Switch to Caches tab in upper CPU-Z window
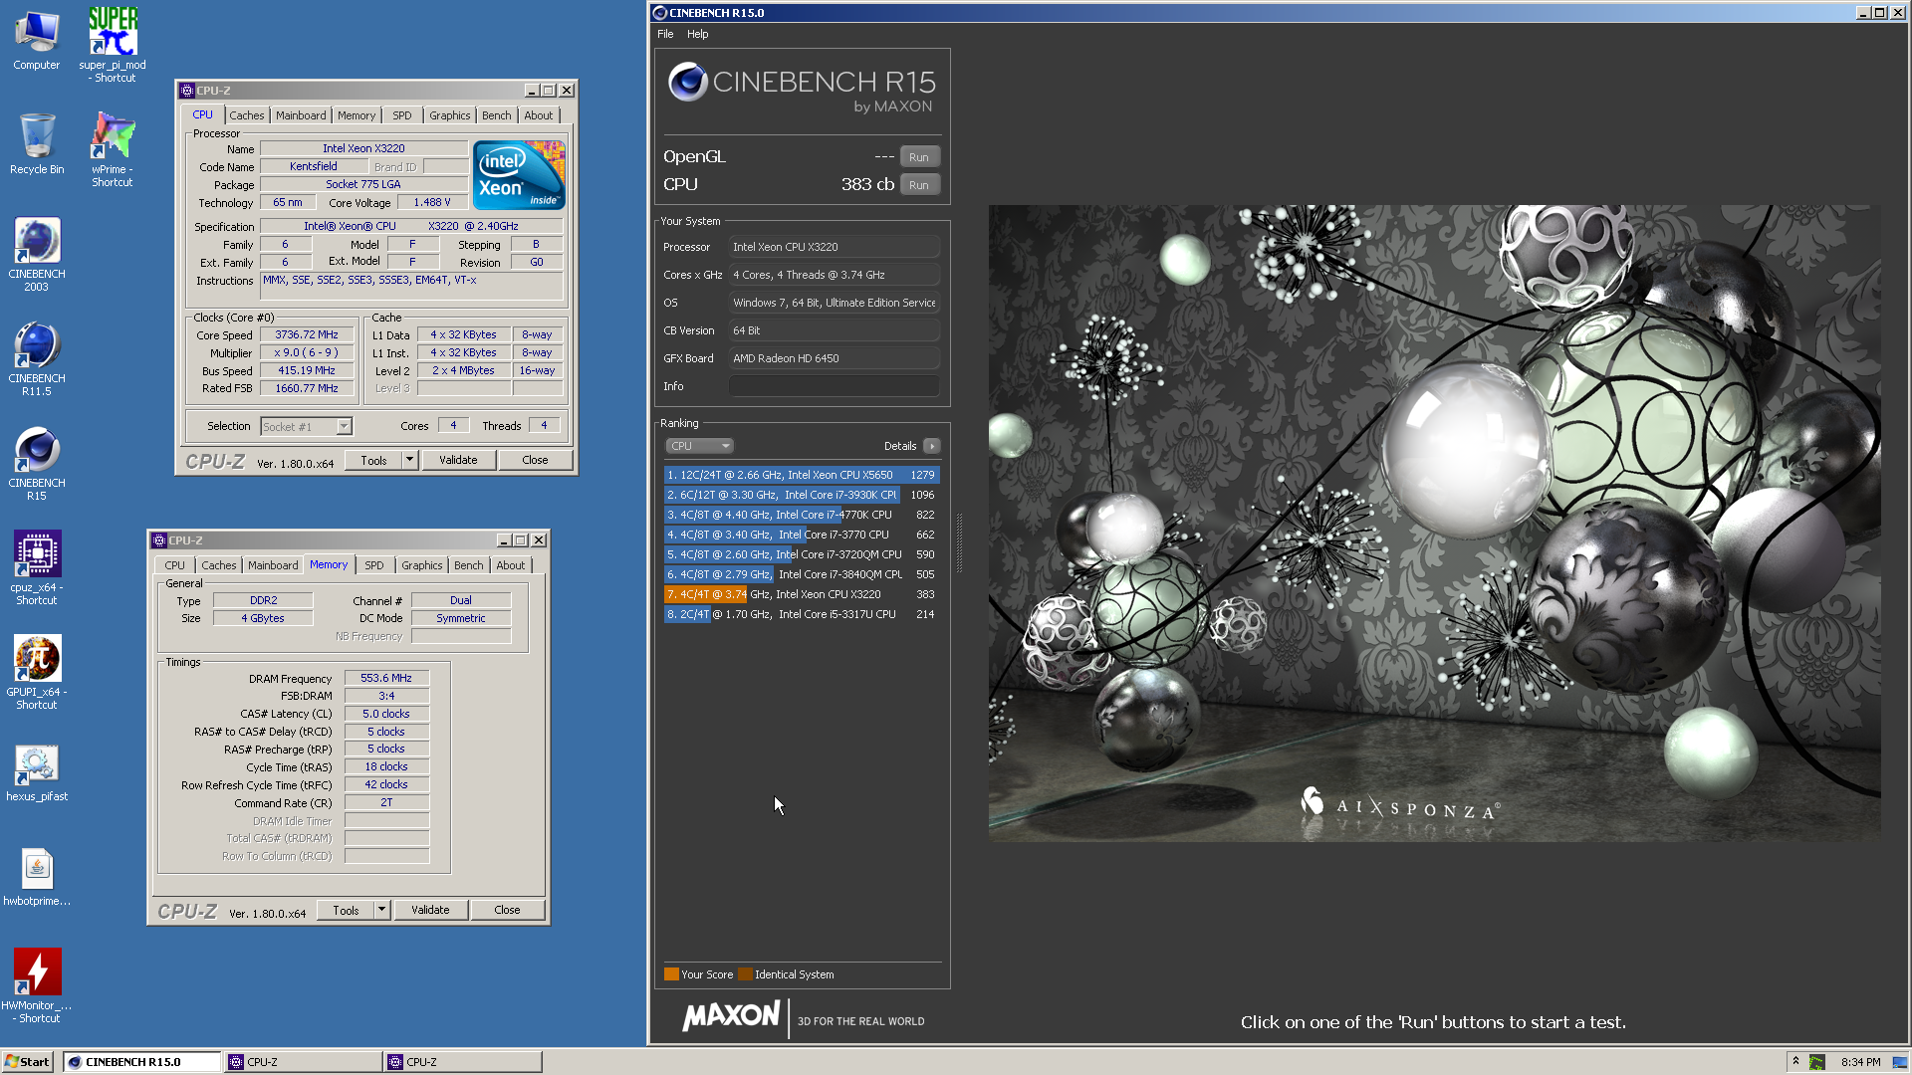1912x1075 pixels. coord(246,115)
